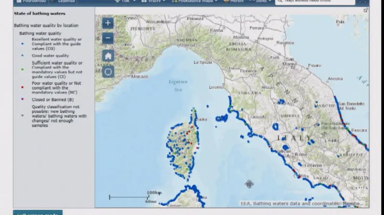Click the 'Excellent water quality' legend dot
The height and width of the screenshot is (215, 384).
(22, 44)
